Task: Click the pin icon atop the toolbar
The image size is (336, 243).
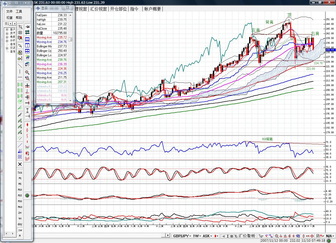Action: [27, 26]
